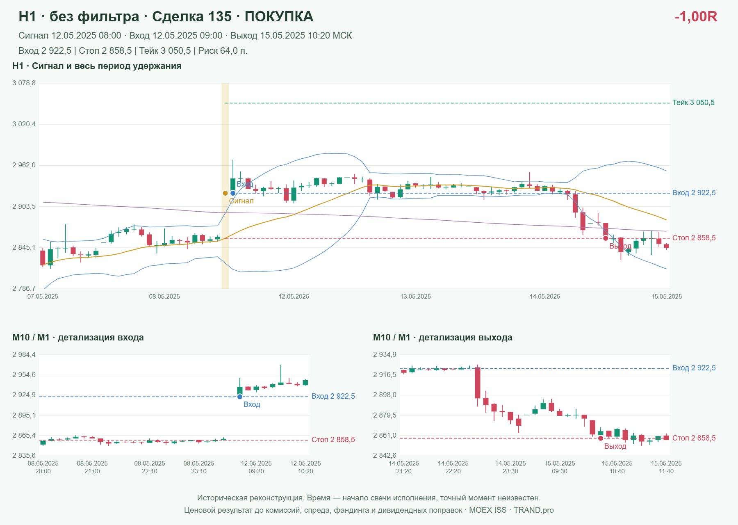The image size is (738, 525).
Task: Click the heading 'M10 / M1 · детализация выхода'
Action: click(x=442, y=338)
